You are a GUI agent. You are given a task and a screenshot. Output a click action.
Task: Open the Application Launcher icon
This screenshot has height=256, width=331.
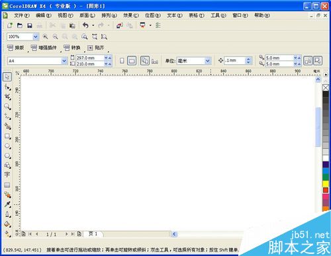pyautogui.click(x=143, y=25)
